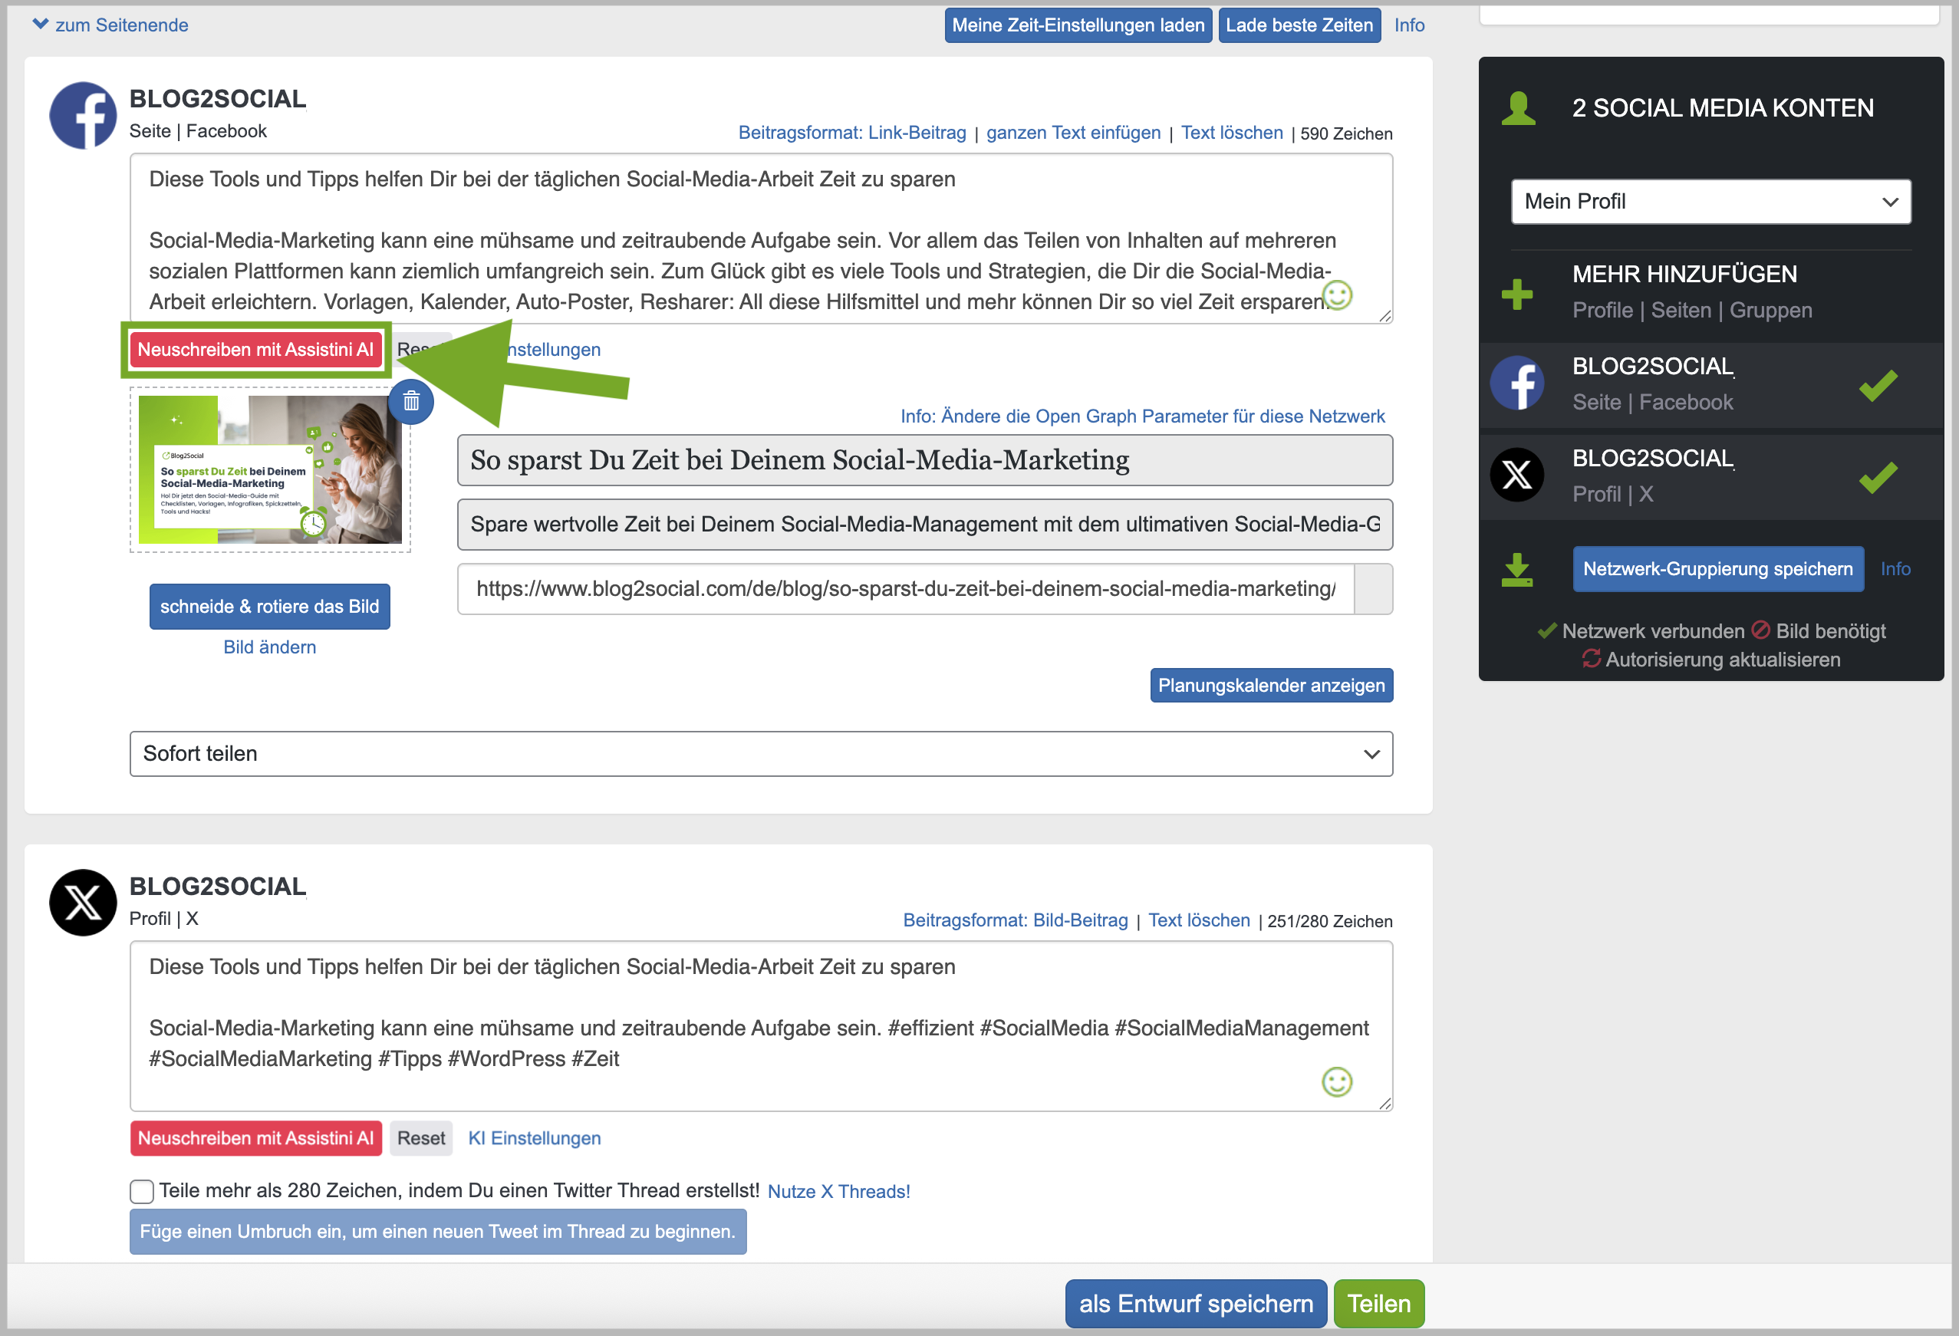Viewport: 1959px width, 1336px height.
Task: Click the post image thumbnail preview
Action: pos(270,469)
